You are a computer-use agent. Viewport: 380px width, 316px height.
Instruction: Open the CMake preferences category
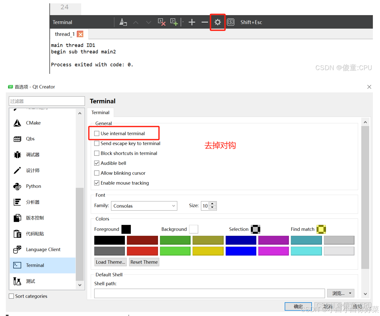pos(42,123)
